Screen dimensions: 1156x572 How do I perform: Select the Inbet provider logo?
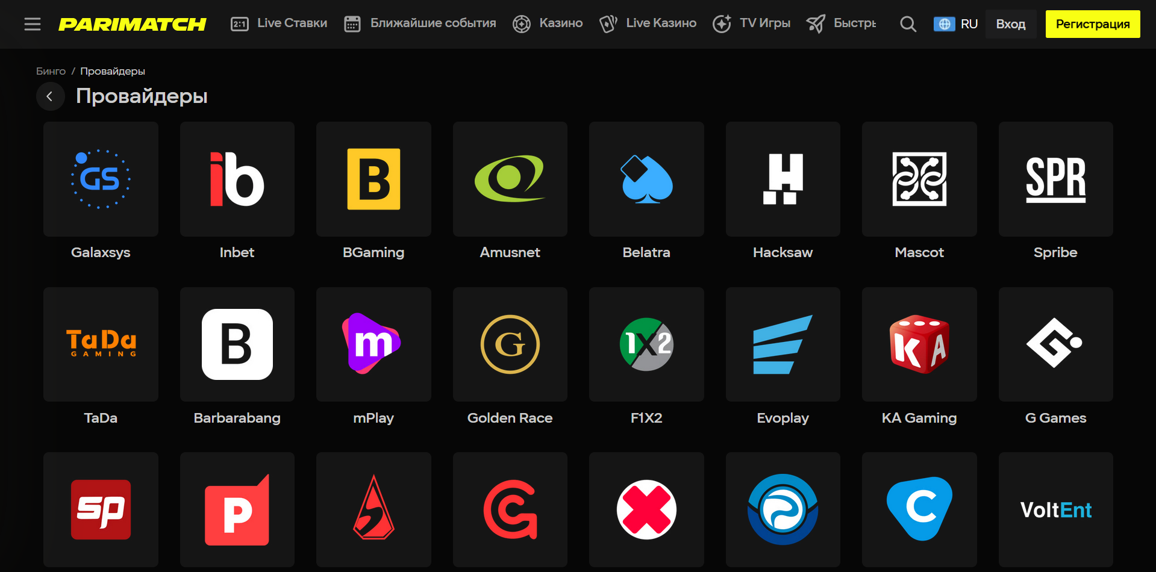[237, 179]
